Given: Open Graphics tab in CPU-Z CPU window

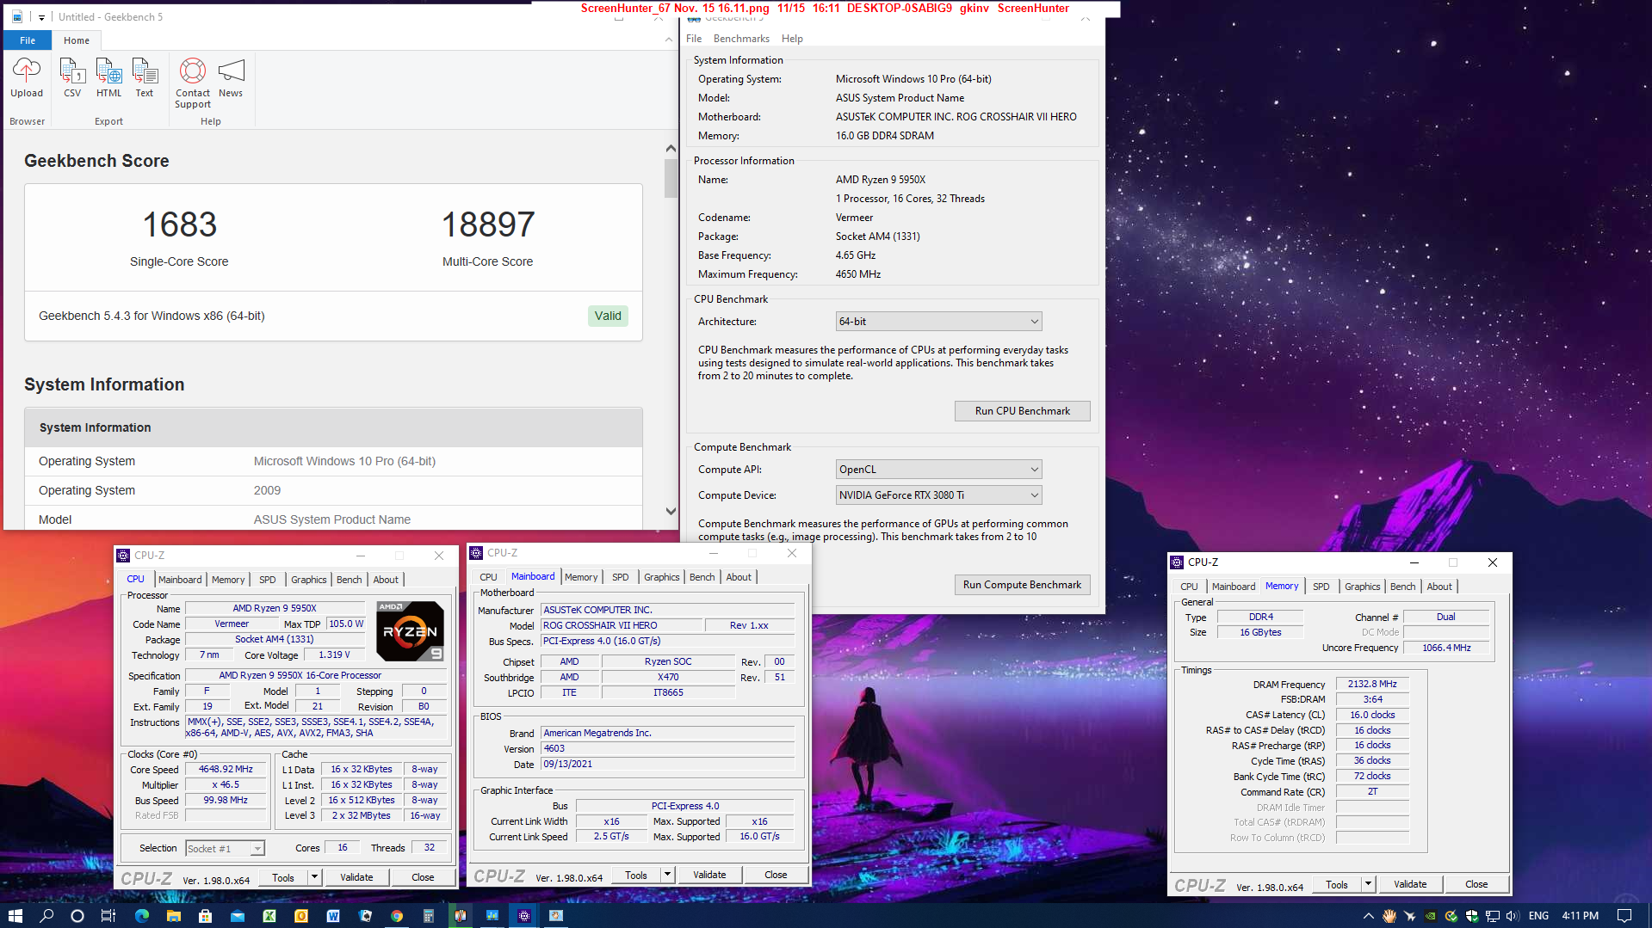Looking at the screenshot, I should click(x=308, y=580).
